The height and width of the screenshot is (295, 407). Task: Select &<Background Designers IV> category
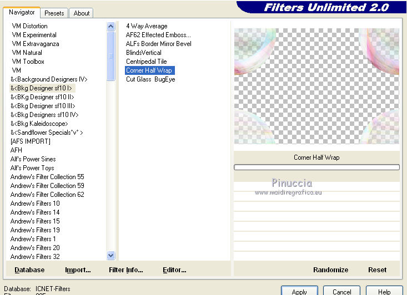(49, 79)
